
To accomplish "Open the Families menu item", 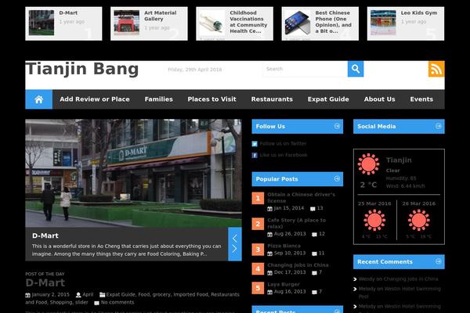I will point(158,99).
